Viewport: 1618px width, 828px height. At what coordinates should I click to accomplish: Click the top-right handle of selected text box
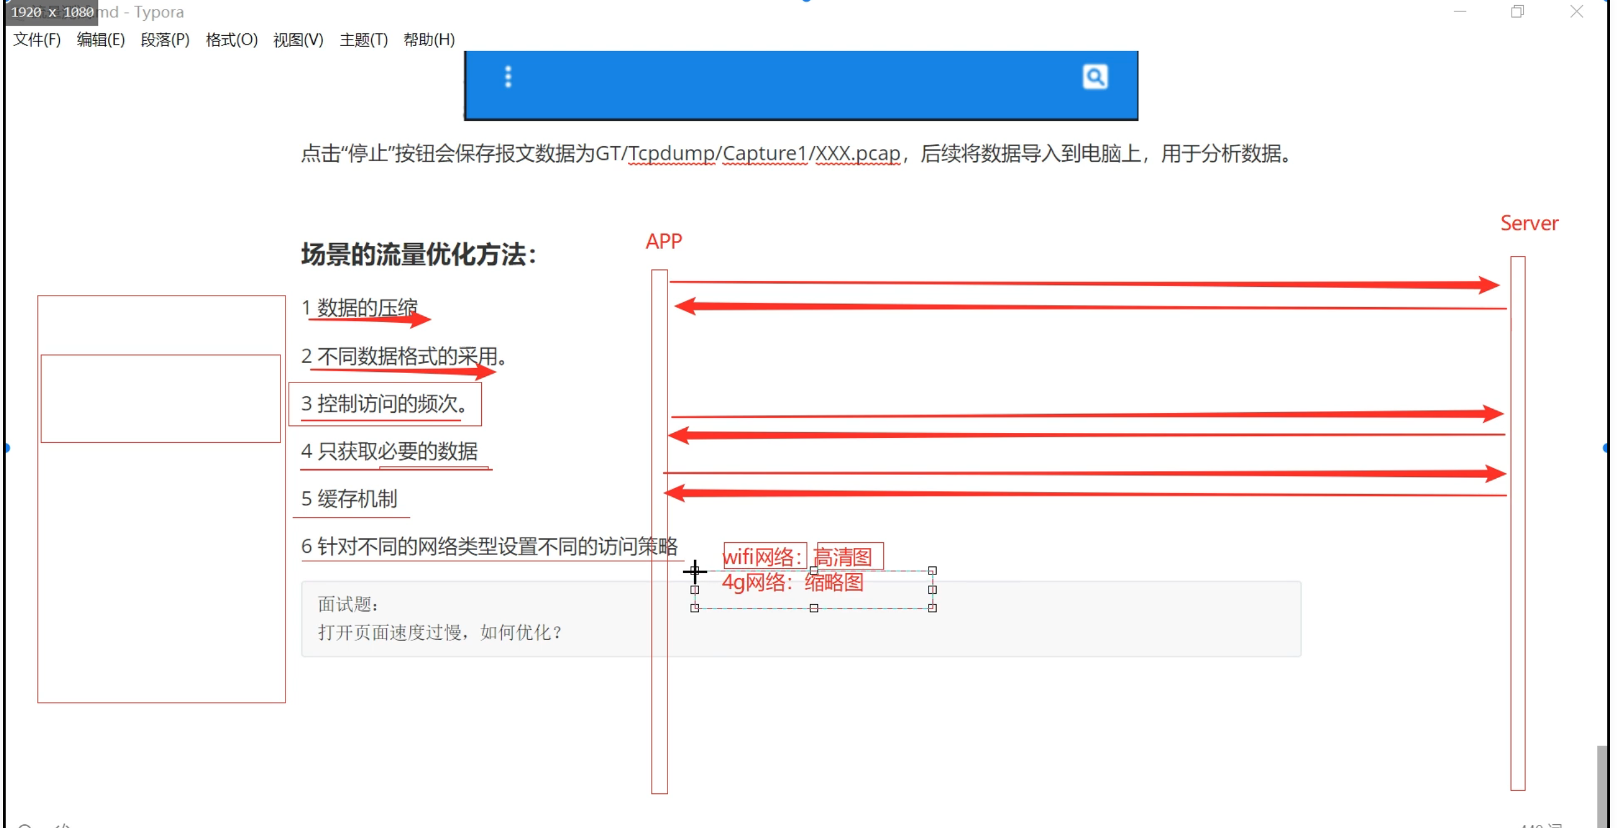tap(932, 571)
